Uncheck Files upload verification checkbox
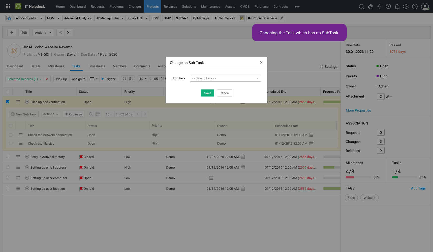433x252 pixels. [8, 102]
